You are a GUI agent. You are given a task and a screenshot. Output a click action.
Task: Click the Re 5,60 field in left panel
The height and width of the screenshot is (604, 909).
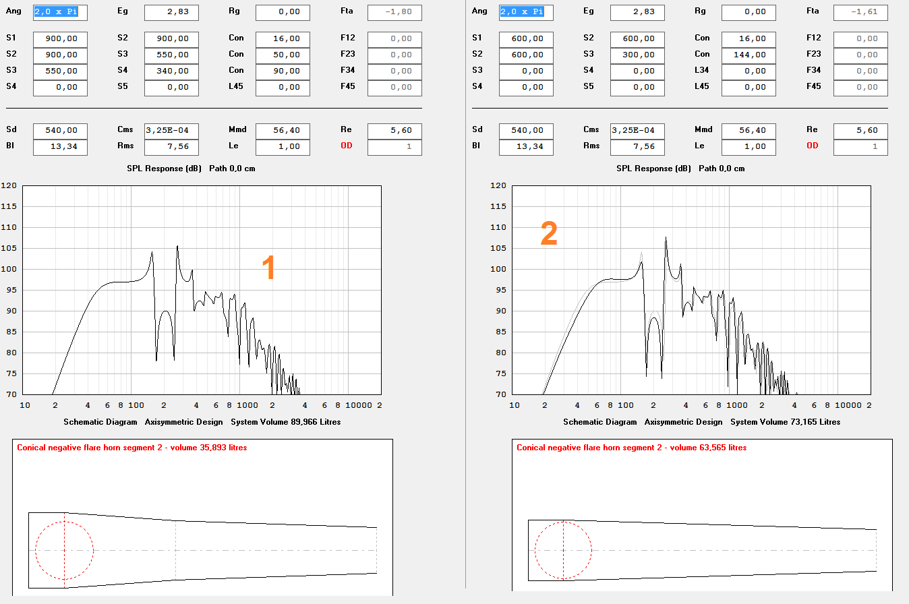click(x=394, y=131)
